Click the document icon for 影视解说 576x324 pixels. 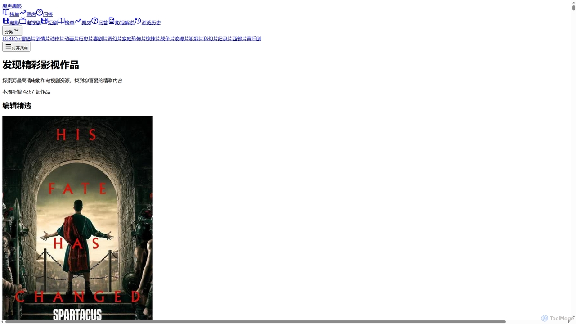(x=112, y=21)
